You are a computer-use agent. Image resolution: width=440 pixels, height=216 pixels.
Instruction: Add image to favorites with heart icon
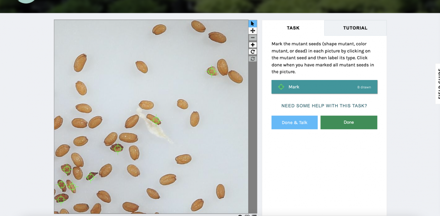247,215
